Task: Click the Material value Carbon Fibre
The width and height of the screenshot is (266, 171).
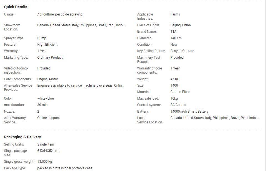Action: tap(180, 92)
